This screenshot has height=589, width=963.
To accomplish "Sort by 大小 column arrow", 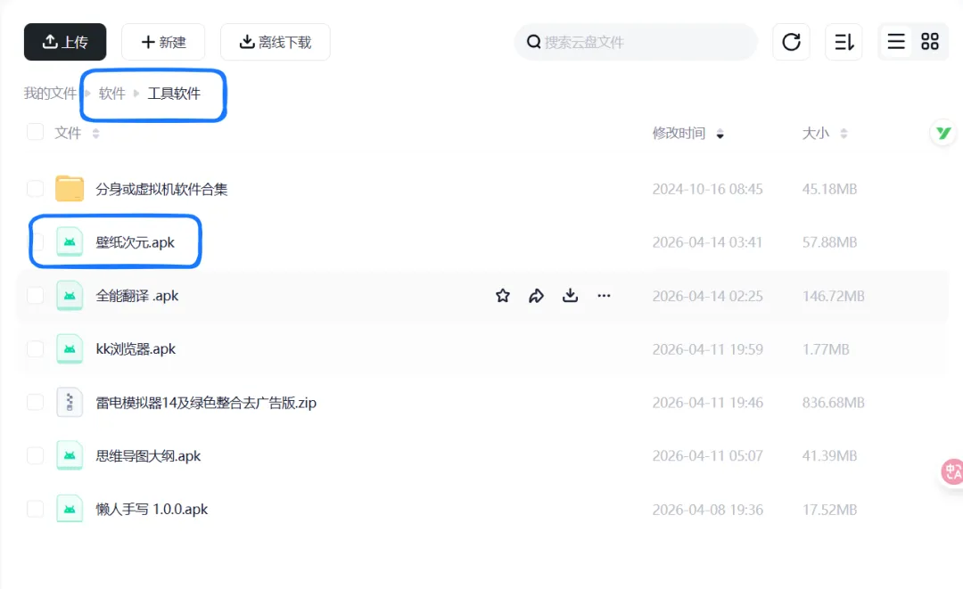I will pyautogui.click(x=844, y=134).
